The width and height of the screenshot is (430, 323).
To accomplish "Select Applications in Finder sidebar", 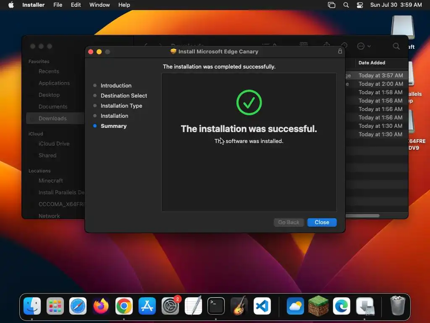I will coord(54,83).
